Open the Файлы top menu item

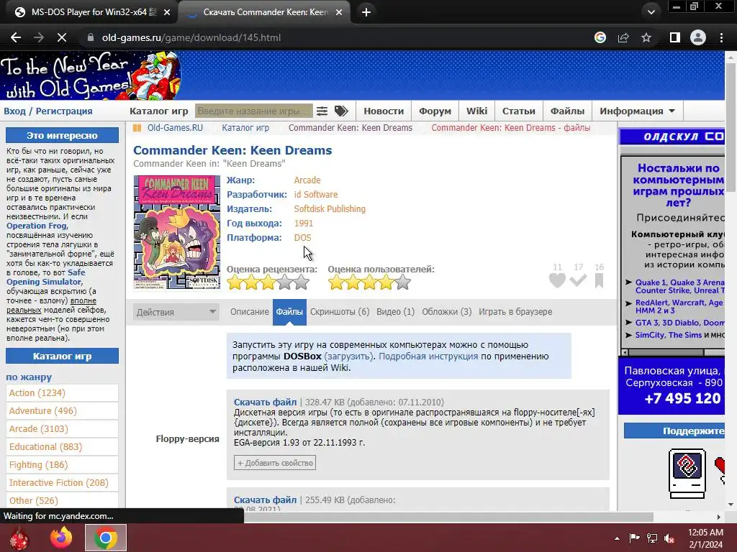[x=567, y=111]
